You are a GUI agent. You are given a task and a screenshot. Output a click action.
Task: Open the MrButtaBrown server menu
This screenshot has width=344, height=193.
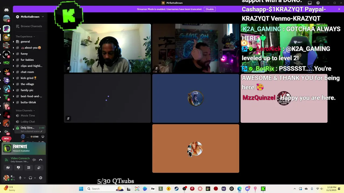30,17
